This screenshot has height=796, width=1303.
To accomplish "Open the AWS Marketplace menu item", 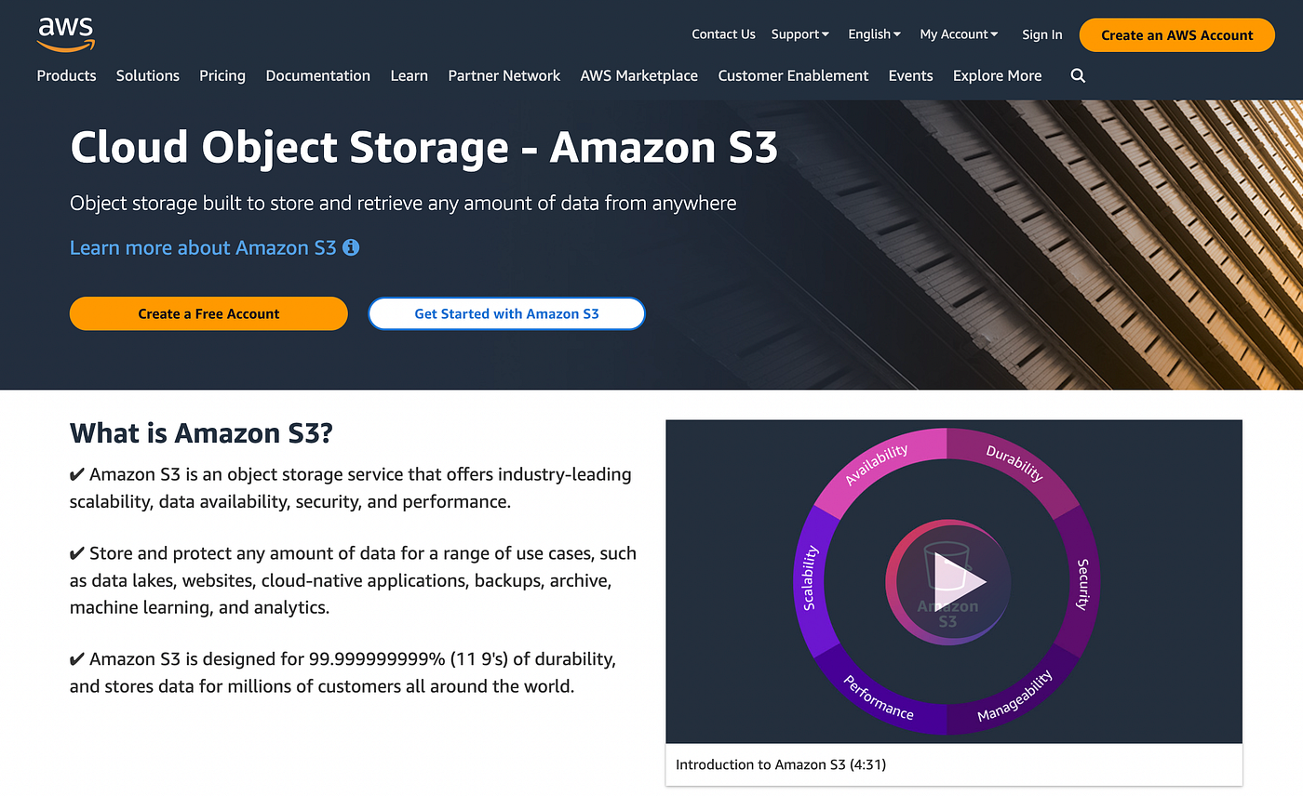I will 638,76.
